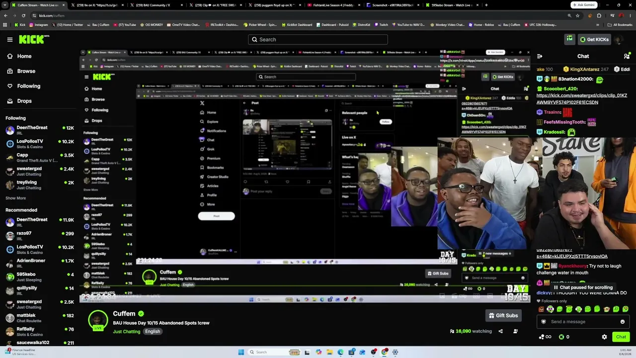The height and width of the screenshot is (358, 636).
Task: Open the green icon left of Get KICKs
Action: pyautogui.click(x=569, y=39)
